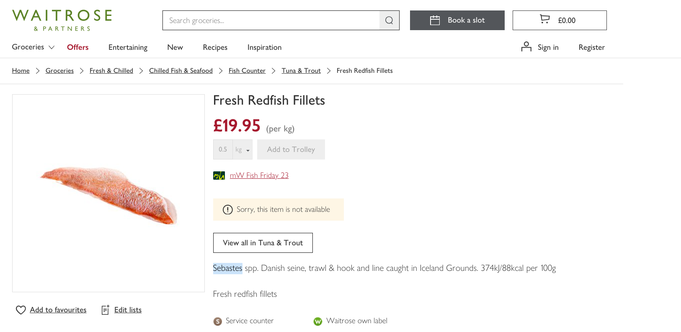This screenshot has height=332, width=681.
Task: Click the Edit lists document icon
Action: tap(106, 310)
